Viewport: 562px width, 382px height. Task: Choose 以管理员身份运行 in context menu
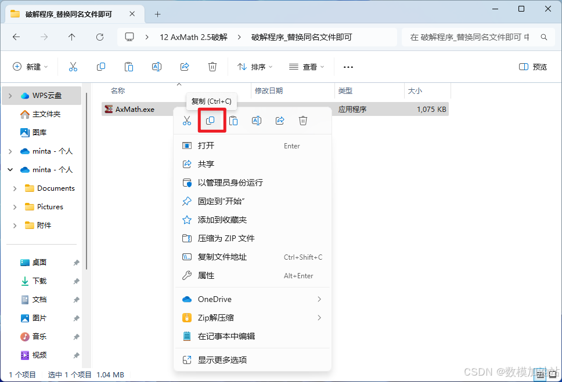(253, 183)
